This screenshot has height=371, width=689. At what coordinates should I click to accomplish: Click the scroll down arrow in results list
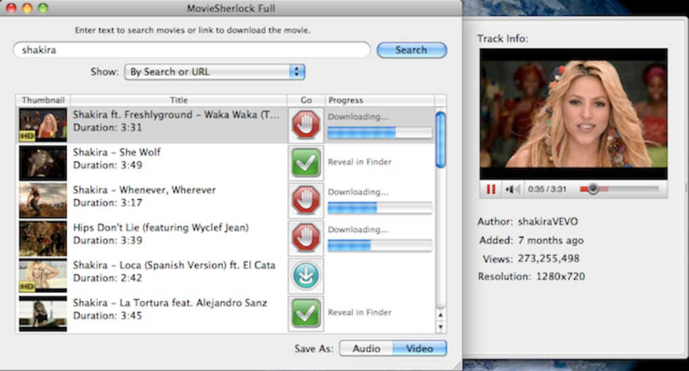click(440, 327)
